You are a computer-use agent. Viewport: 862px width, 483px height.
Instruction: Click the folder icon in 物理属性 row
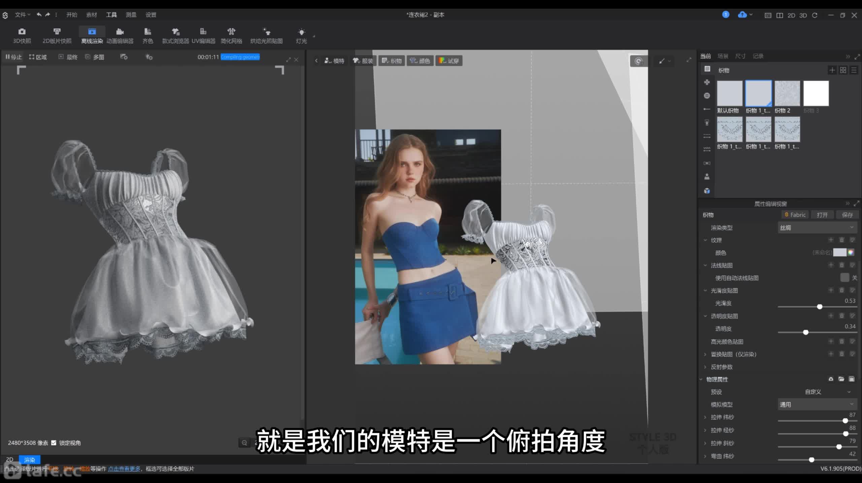pyautogui.click(x=841, y=379)
